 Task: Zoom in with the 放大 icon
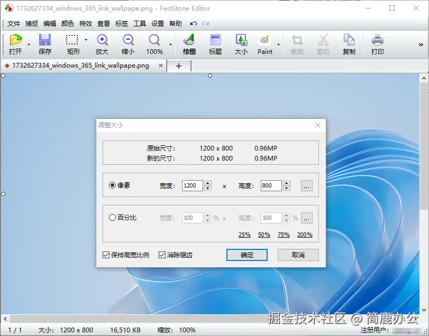[x=102, y=44]
